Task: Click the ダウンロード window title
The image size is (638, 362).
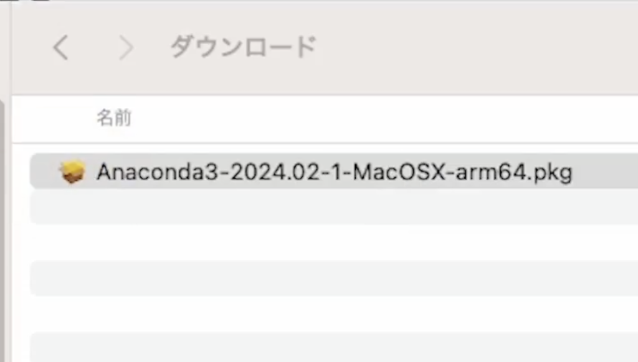Action: (244, 47)
